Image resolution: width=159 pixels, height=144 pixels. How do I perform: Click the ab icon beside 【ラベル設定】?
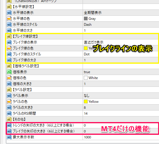[9, 90]
